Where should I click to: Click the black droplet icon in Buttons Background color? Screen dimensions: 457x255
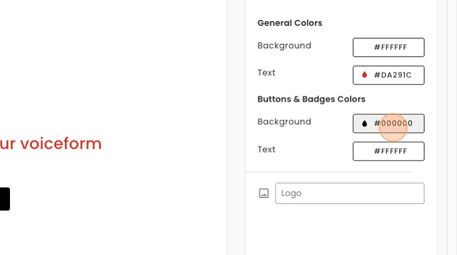364,124
